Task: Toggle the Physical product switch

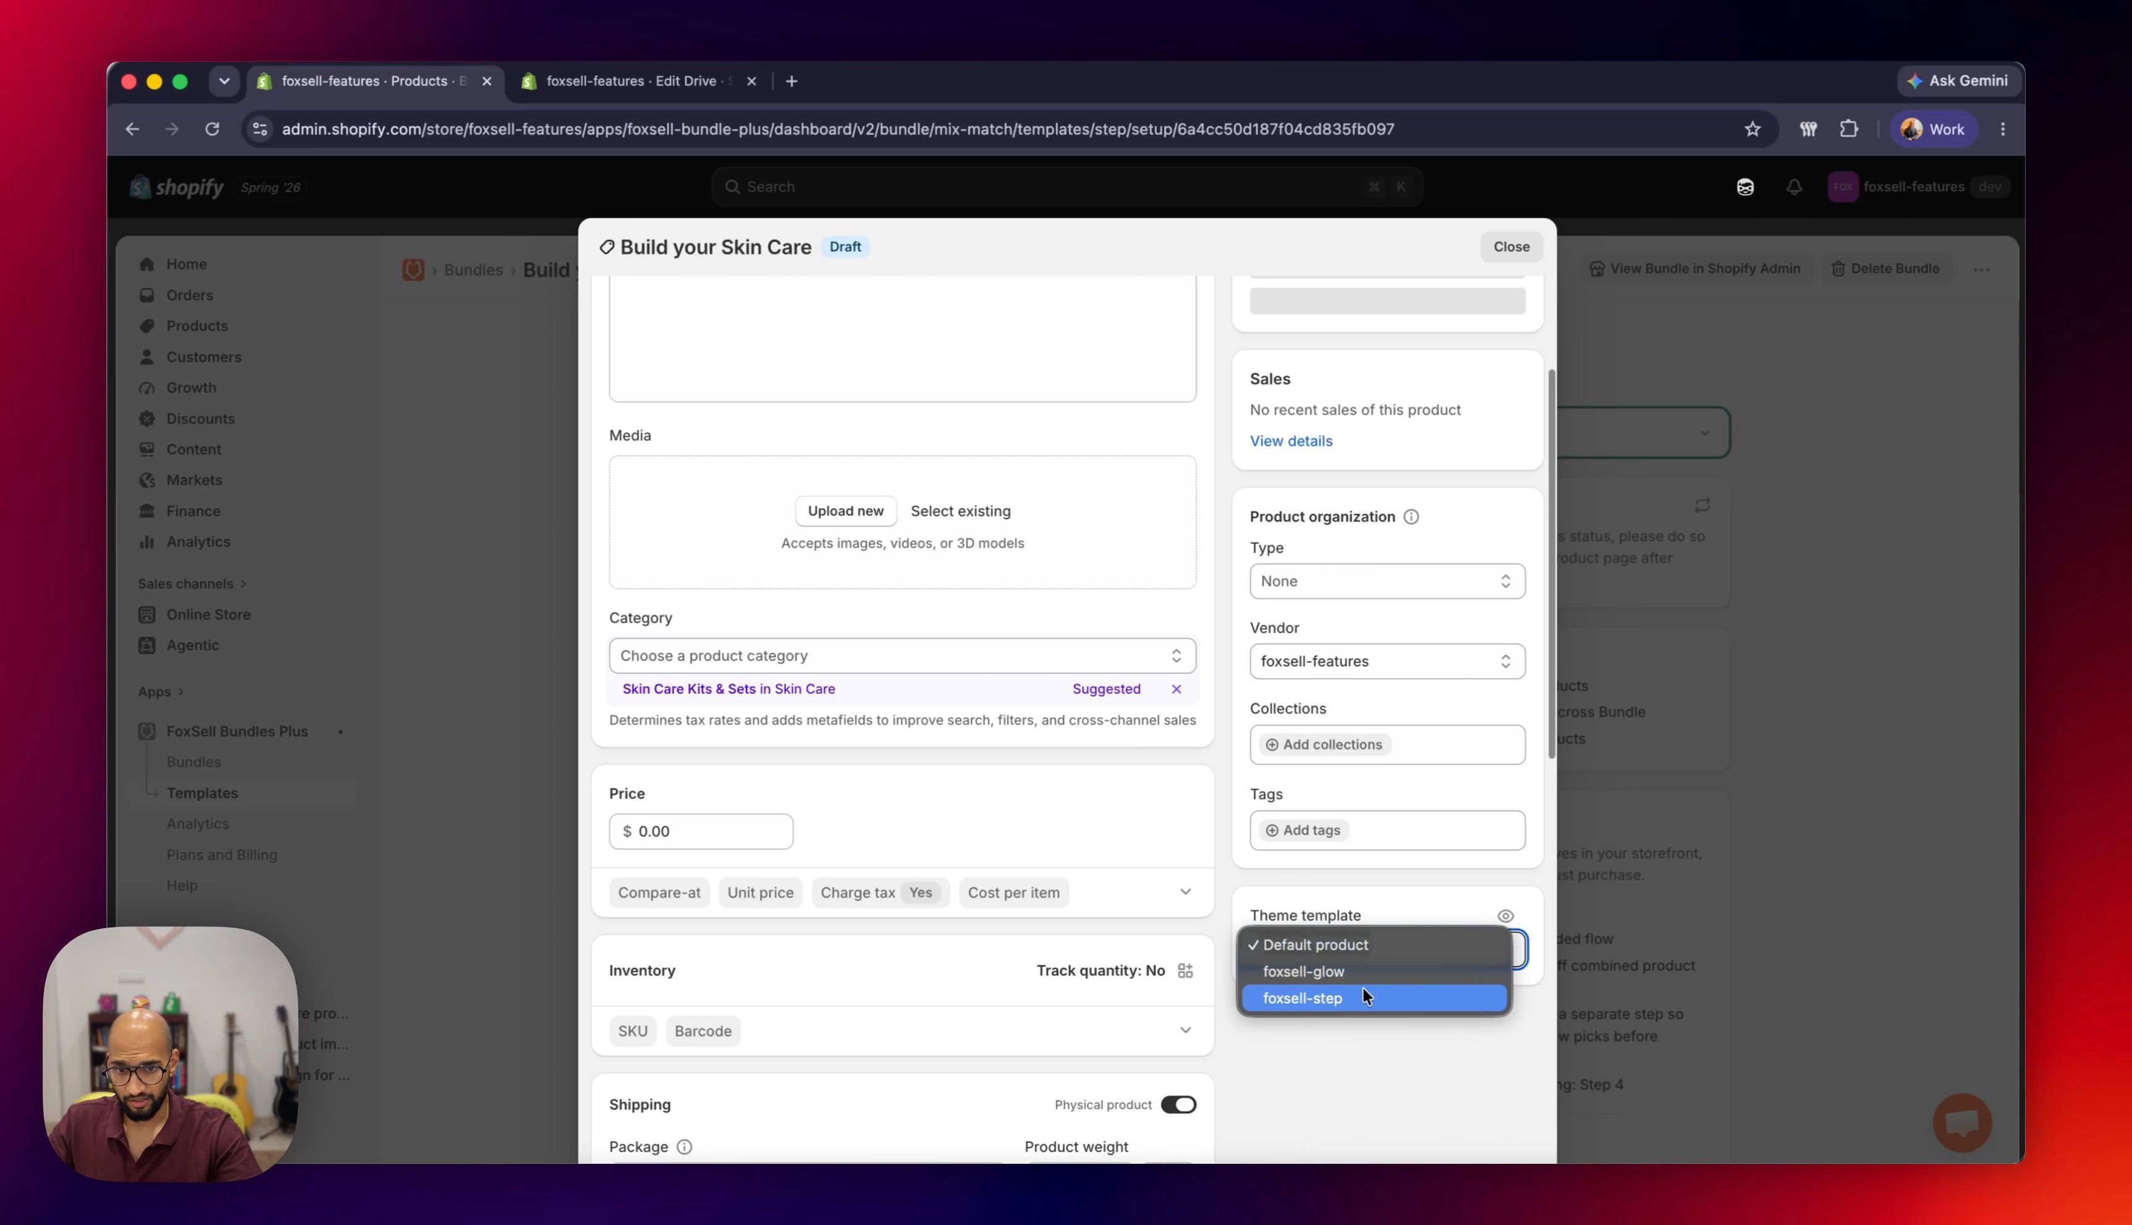Action: click(x=1178, y=1104)
